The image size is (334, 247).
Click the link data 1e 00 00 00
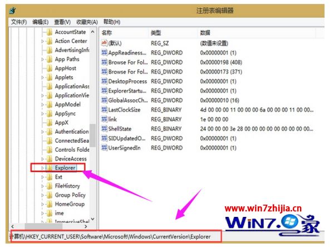pyautogui.click(x=214, y=119)
